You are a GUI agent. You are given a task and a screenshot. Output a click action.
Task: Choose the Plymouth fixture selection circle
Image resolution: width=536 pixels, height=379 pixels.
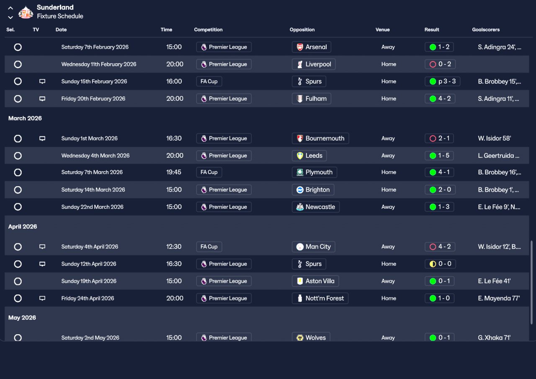coord(18,172)
